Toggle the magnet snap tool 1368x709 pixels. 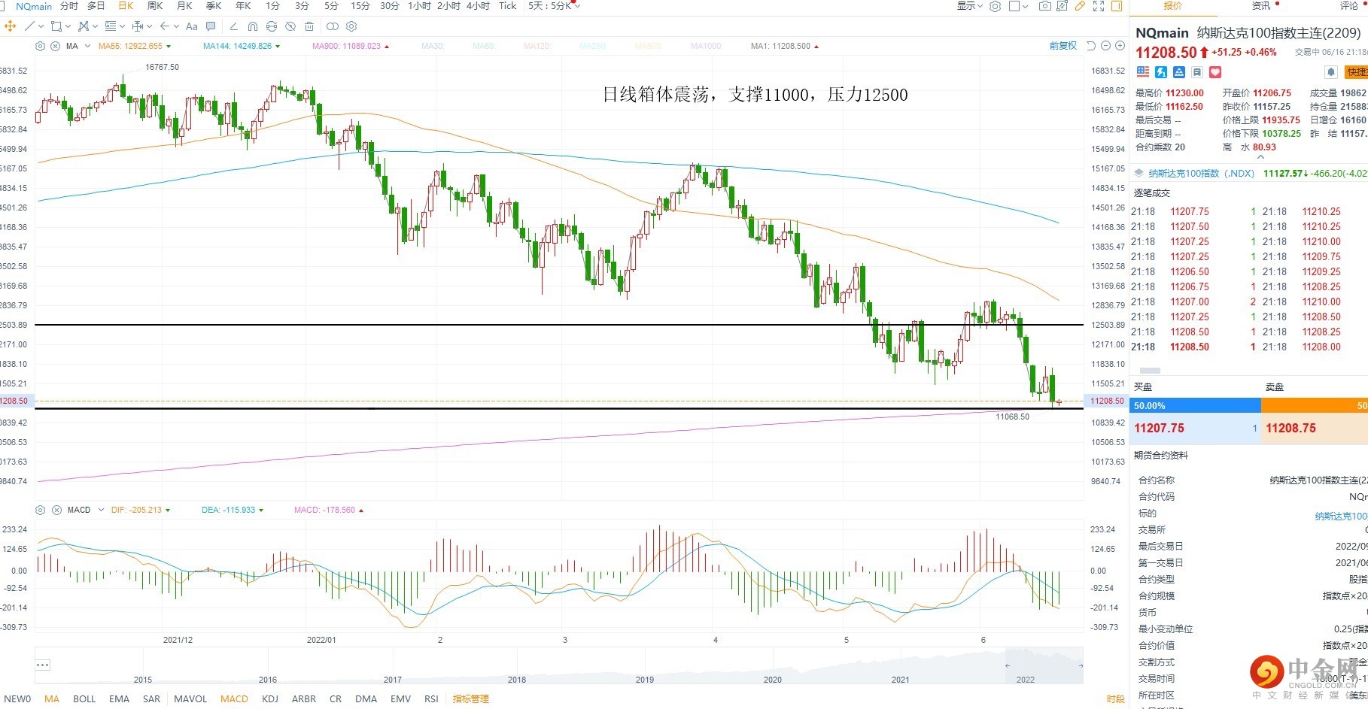[253, 26]
